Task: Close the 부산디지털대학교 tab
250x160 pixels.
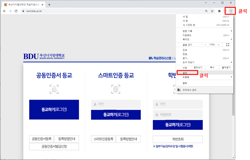Action: (x=42, y=5)
